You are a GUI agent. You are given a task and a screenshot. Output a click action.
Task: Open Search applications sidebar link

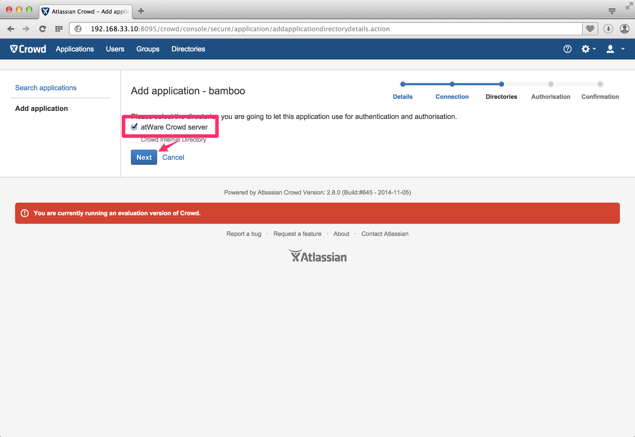coord(46,88)
